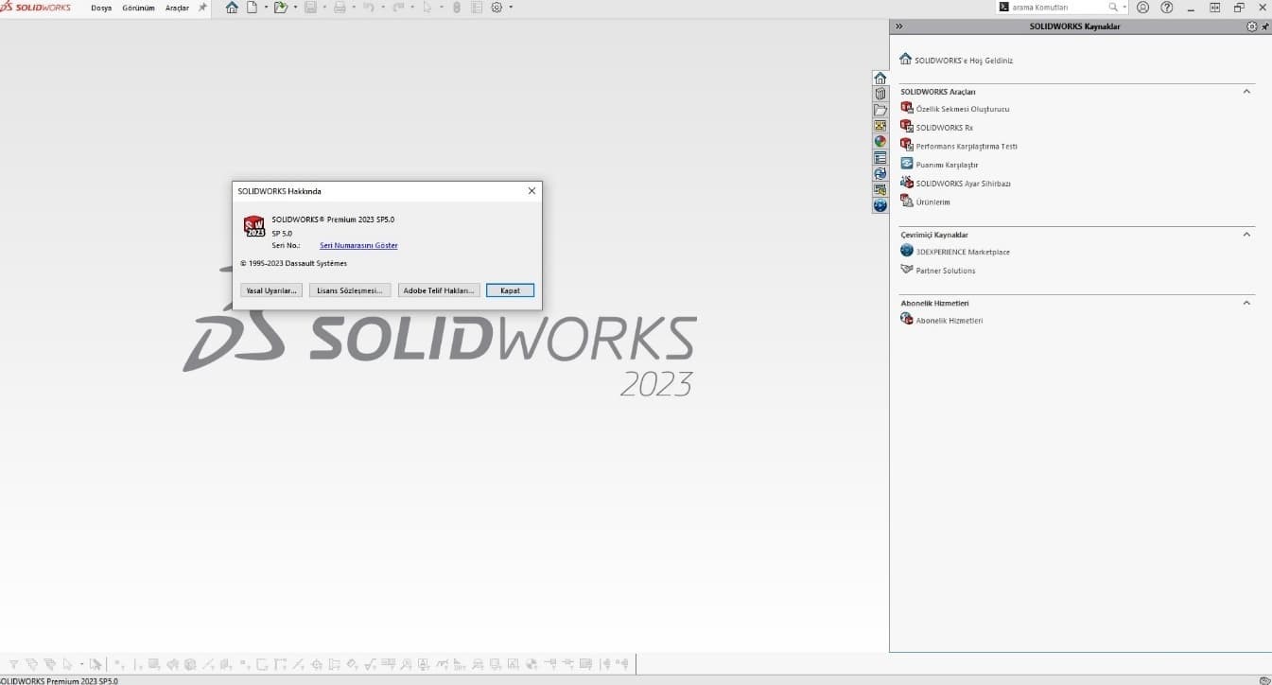Open the Custom Properties tab in task pane
This screenshot has height=685, width=1272.
pyautogui.click(x=880, y=158)
